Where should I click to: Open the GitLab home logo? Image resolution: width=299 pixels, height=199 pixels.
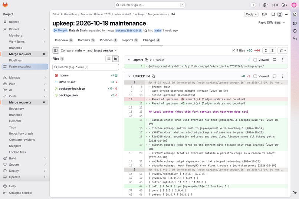(x=5, y=5)
